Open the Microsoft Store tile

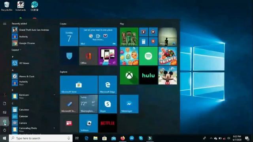point(79,85)
